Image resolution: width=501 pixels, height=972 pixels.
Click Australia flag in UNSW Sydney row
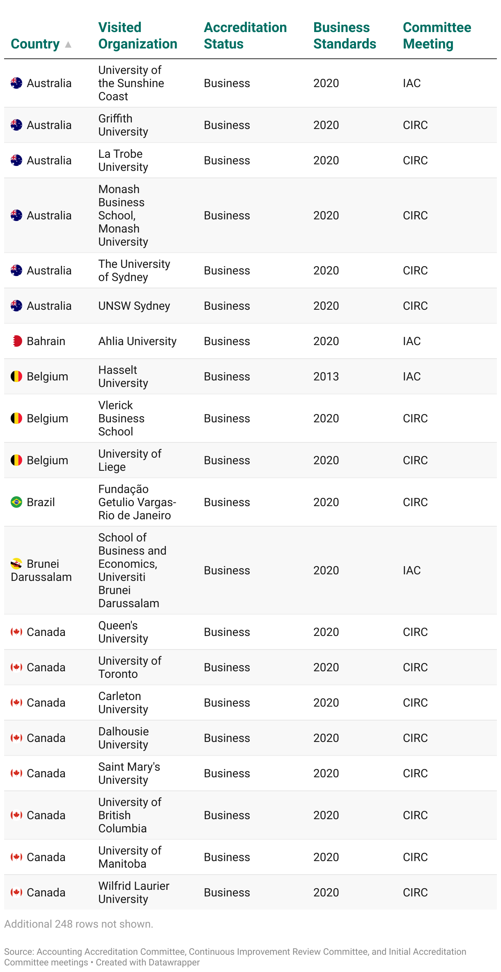coord(16,306)
